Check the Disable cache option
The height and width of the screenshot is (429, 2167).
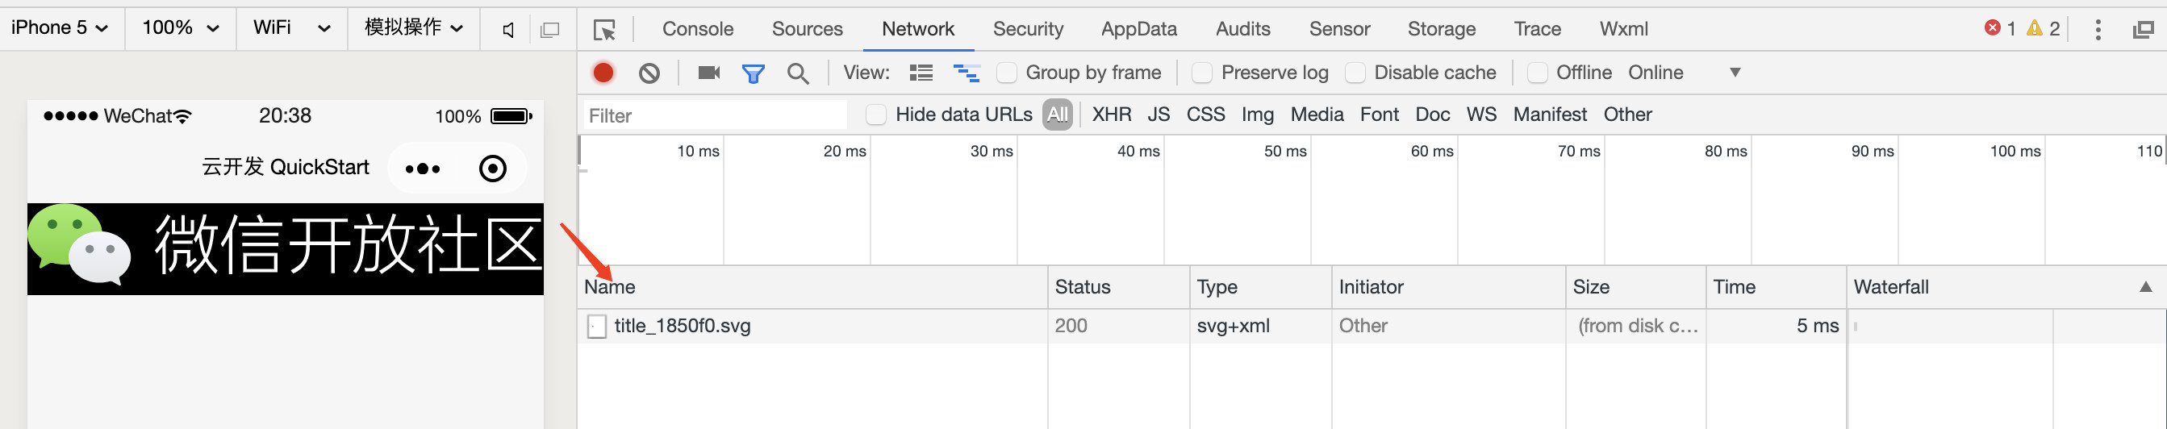(1355, 73)
